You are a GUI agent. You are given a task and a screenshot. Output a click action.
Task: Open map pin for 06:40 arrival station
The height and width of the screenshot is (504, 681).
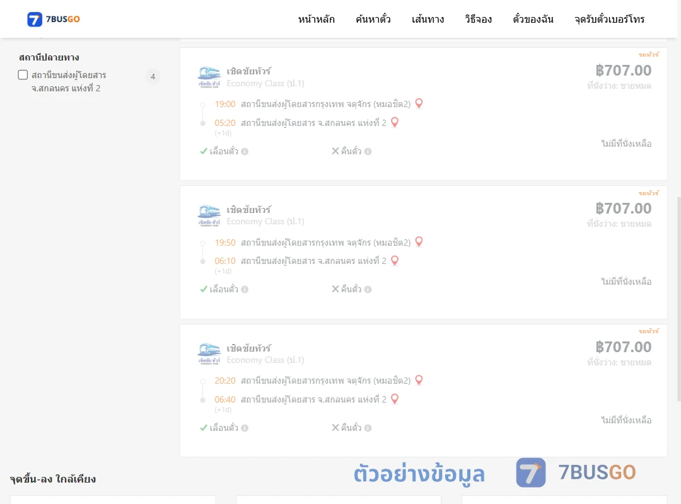pos(395,399)
